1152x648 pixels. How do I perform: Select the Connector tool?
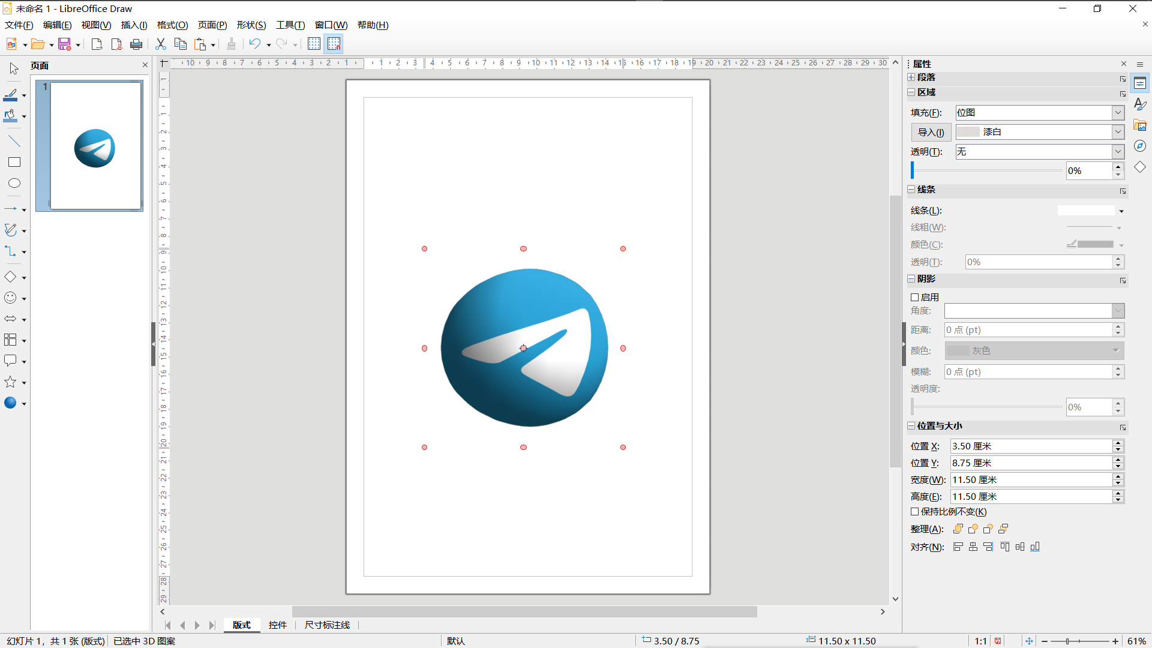pyautogui.click(x=10, y=251)
